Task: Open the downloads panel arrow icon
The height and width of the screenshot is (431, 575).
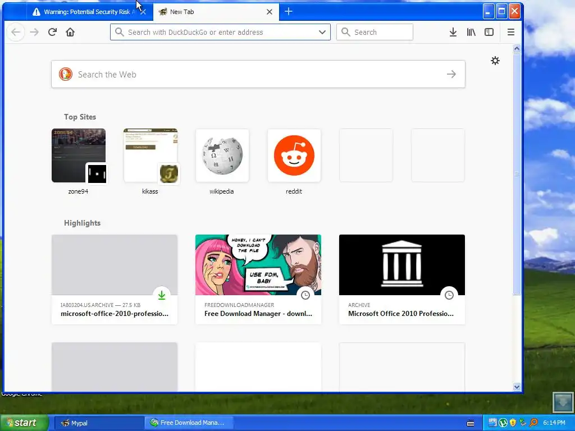Action: click(x=453, y=32)
